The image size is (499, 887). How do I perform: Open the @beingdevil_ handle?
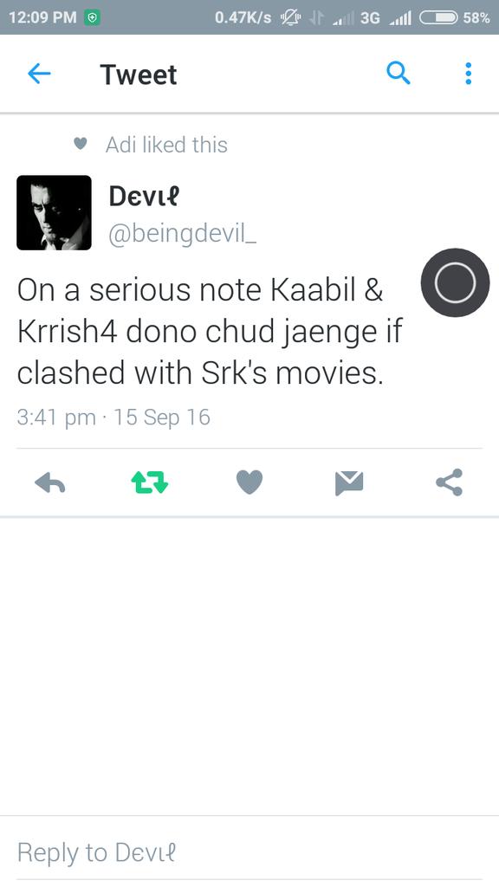(182, 234)
